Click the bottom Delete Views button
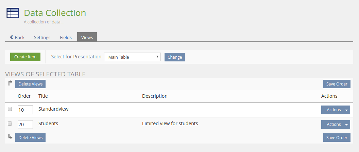The height and width of the screenshot is (152, 359). [30, 137]
